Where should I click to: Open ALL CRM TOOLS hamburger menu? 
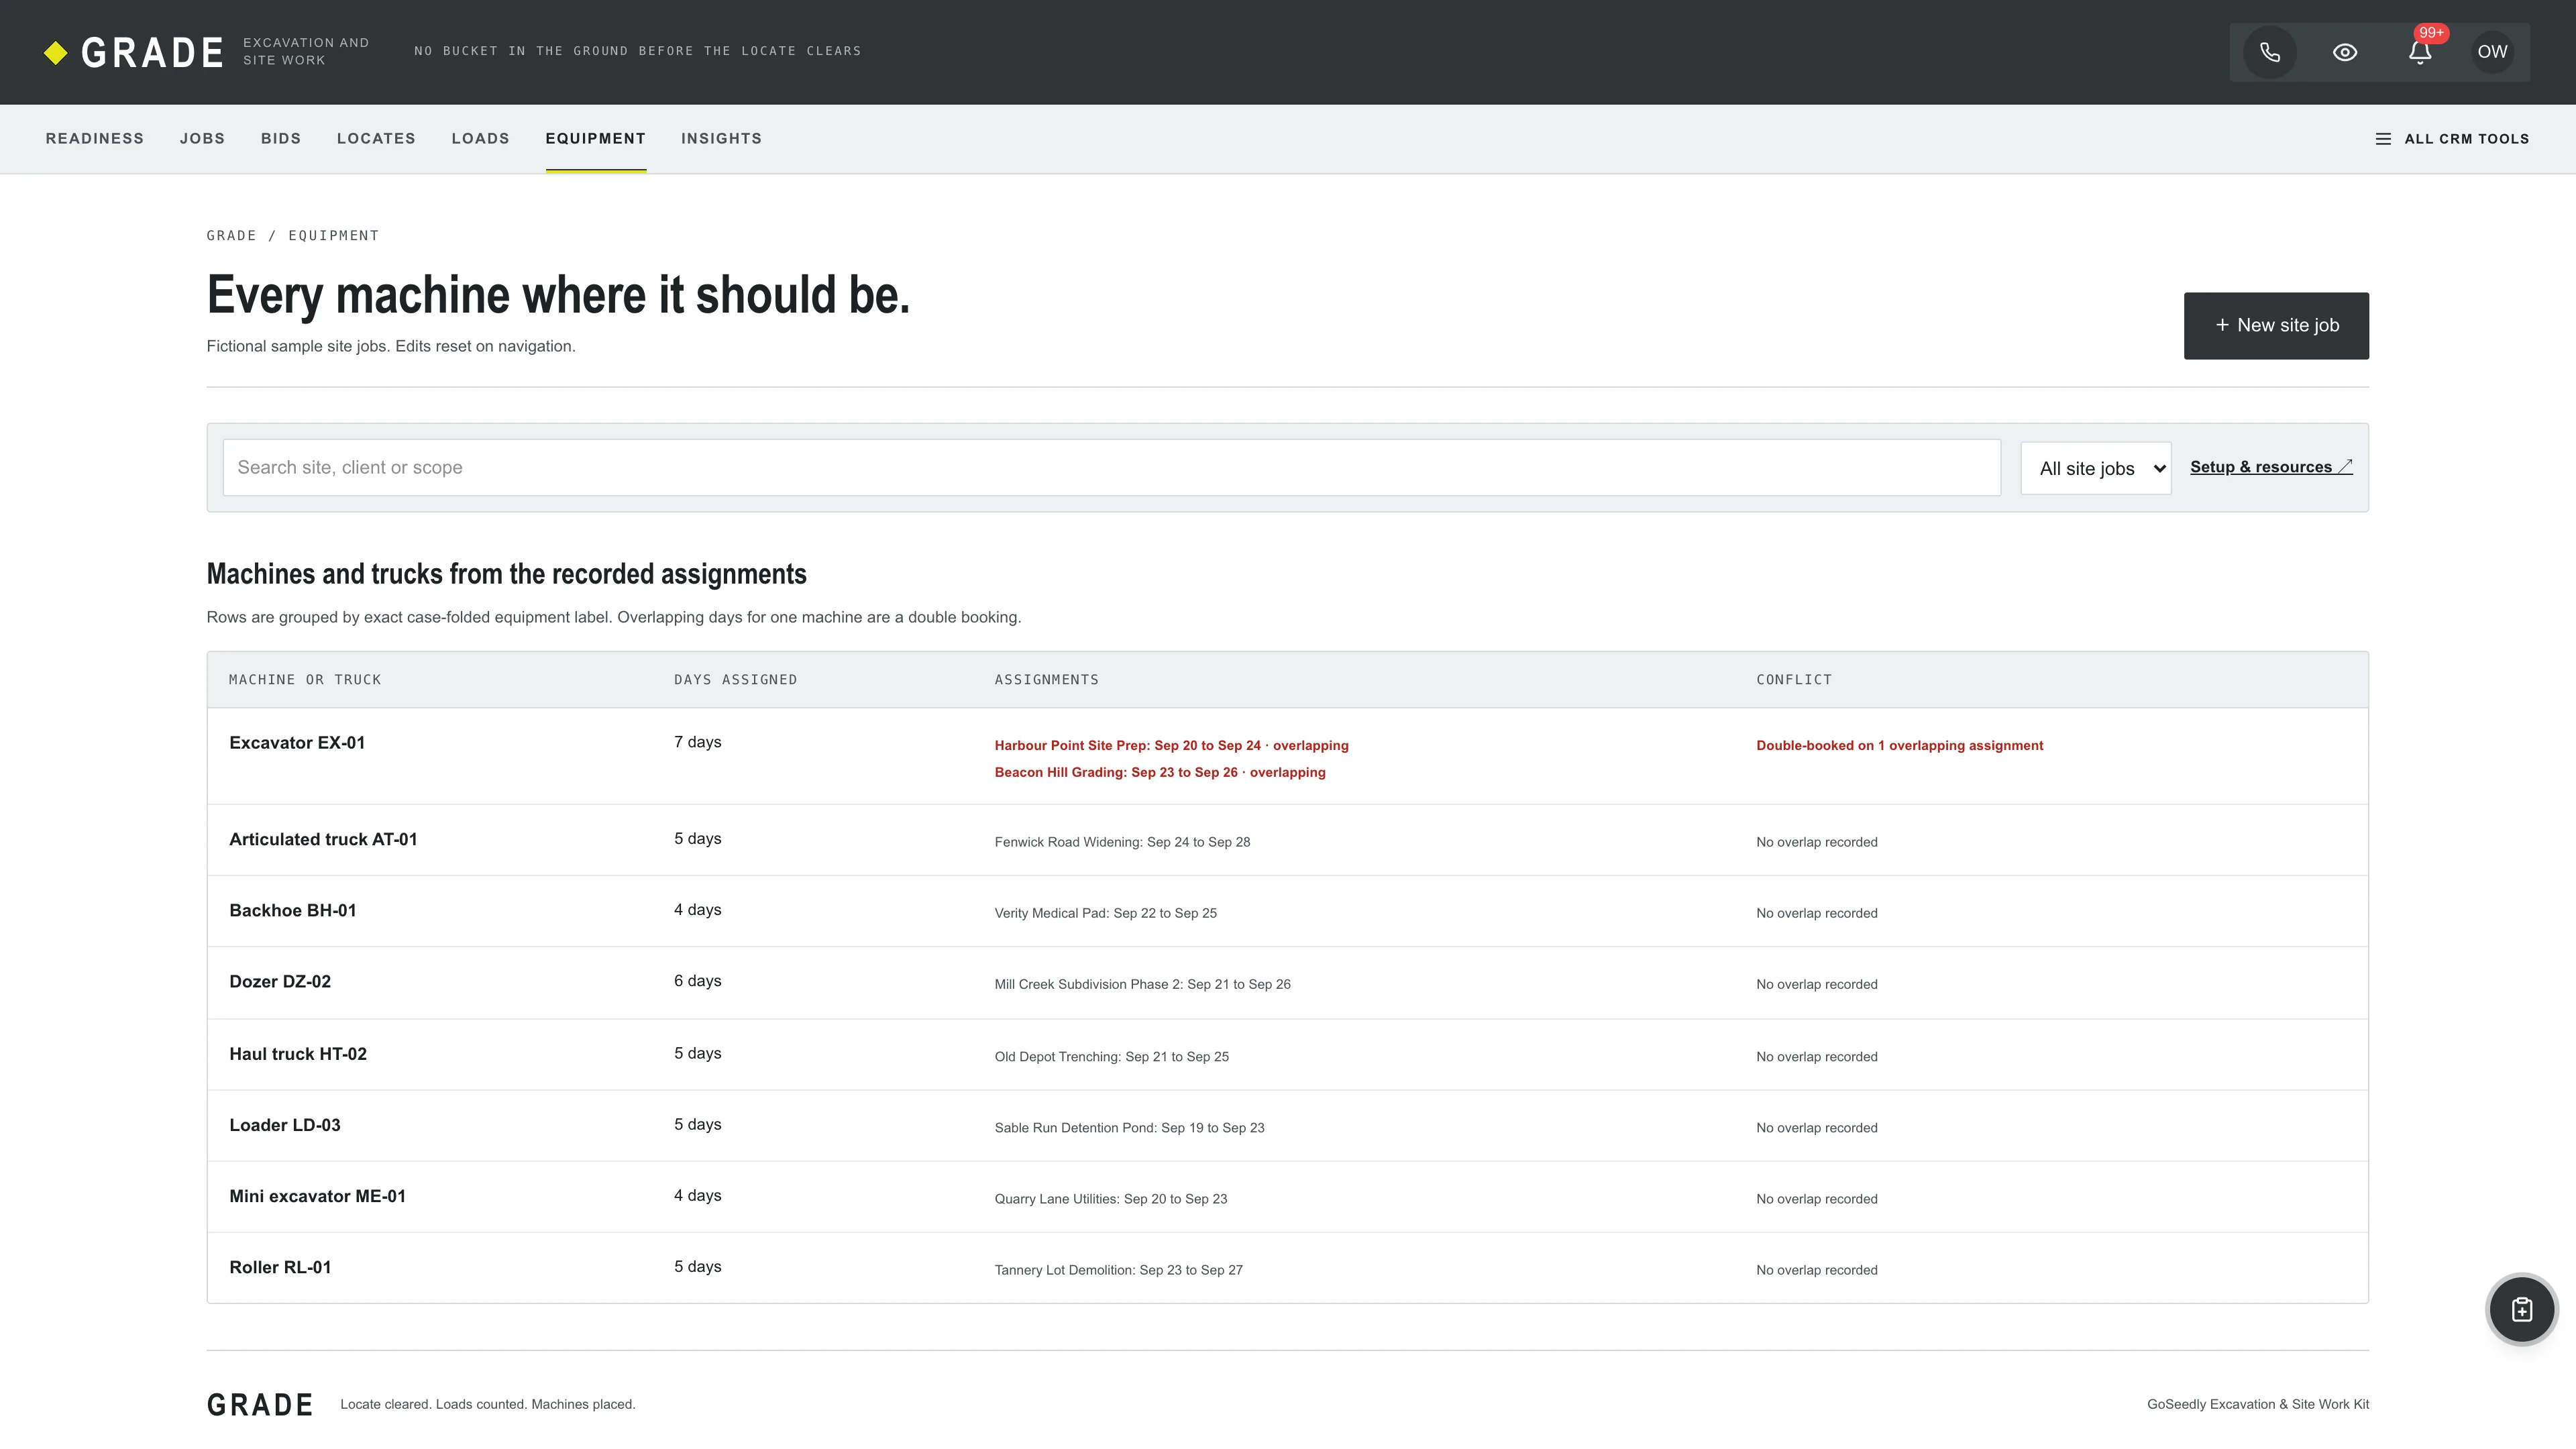[2452, 139]
